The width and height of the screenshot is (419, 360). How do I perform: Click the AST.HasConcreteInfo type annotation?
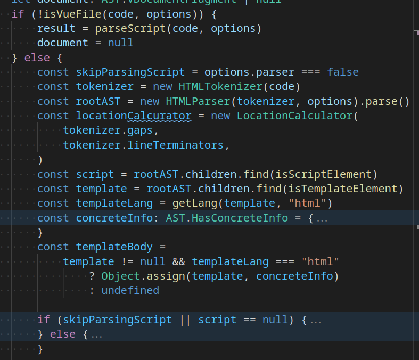coord(226,218)
